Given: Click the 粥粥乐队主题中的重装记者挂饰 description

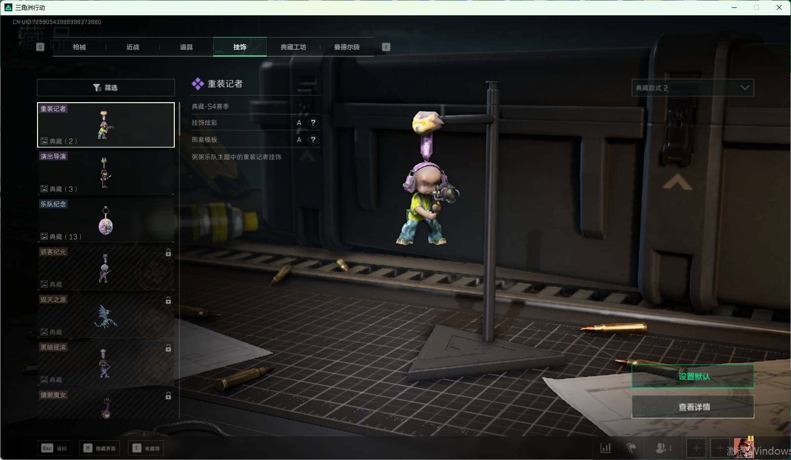Looking at the screenshot, I should (x=237, y=157).
